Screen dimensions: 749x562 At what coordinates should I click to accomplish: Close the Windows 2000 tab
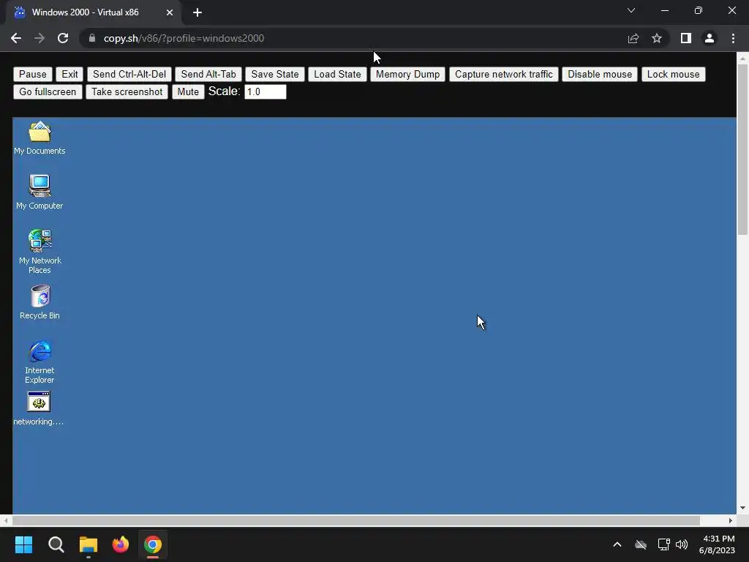click(x=170, y=12)
